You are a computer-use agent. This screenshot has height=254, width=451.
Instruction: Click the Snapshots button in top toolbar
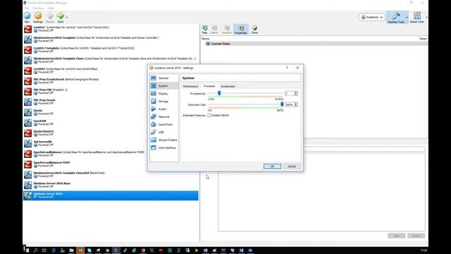(372, 17)
